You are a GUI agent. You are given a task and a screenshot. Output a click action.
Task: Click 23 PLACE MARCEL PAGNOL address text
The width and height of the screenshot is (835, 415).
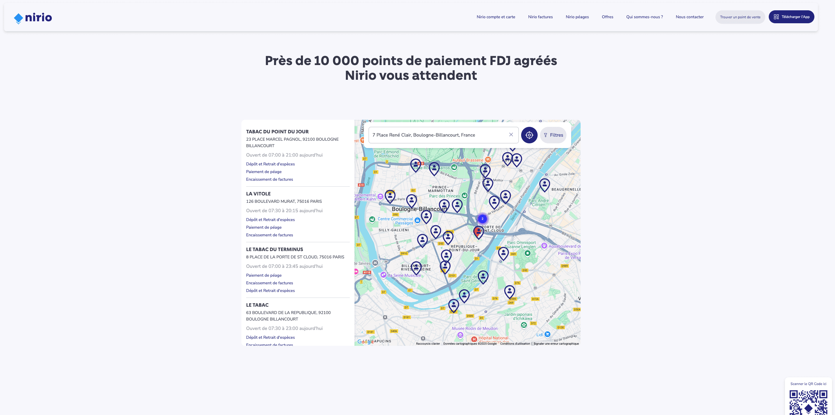292,142
